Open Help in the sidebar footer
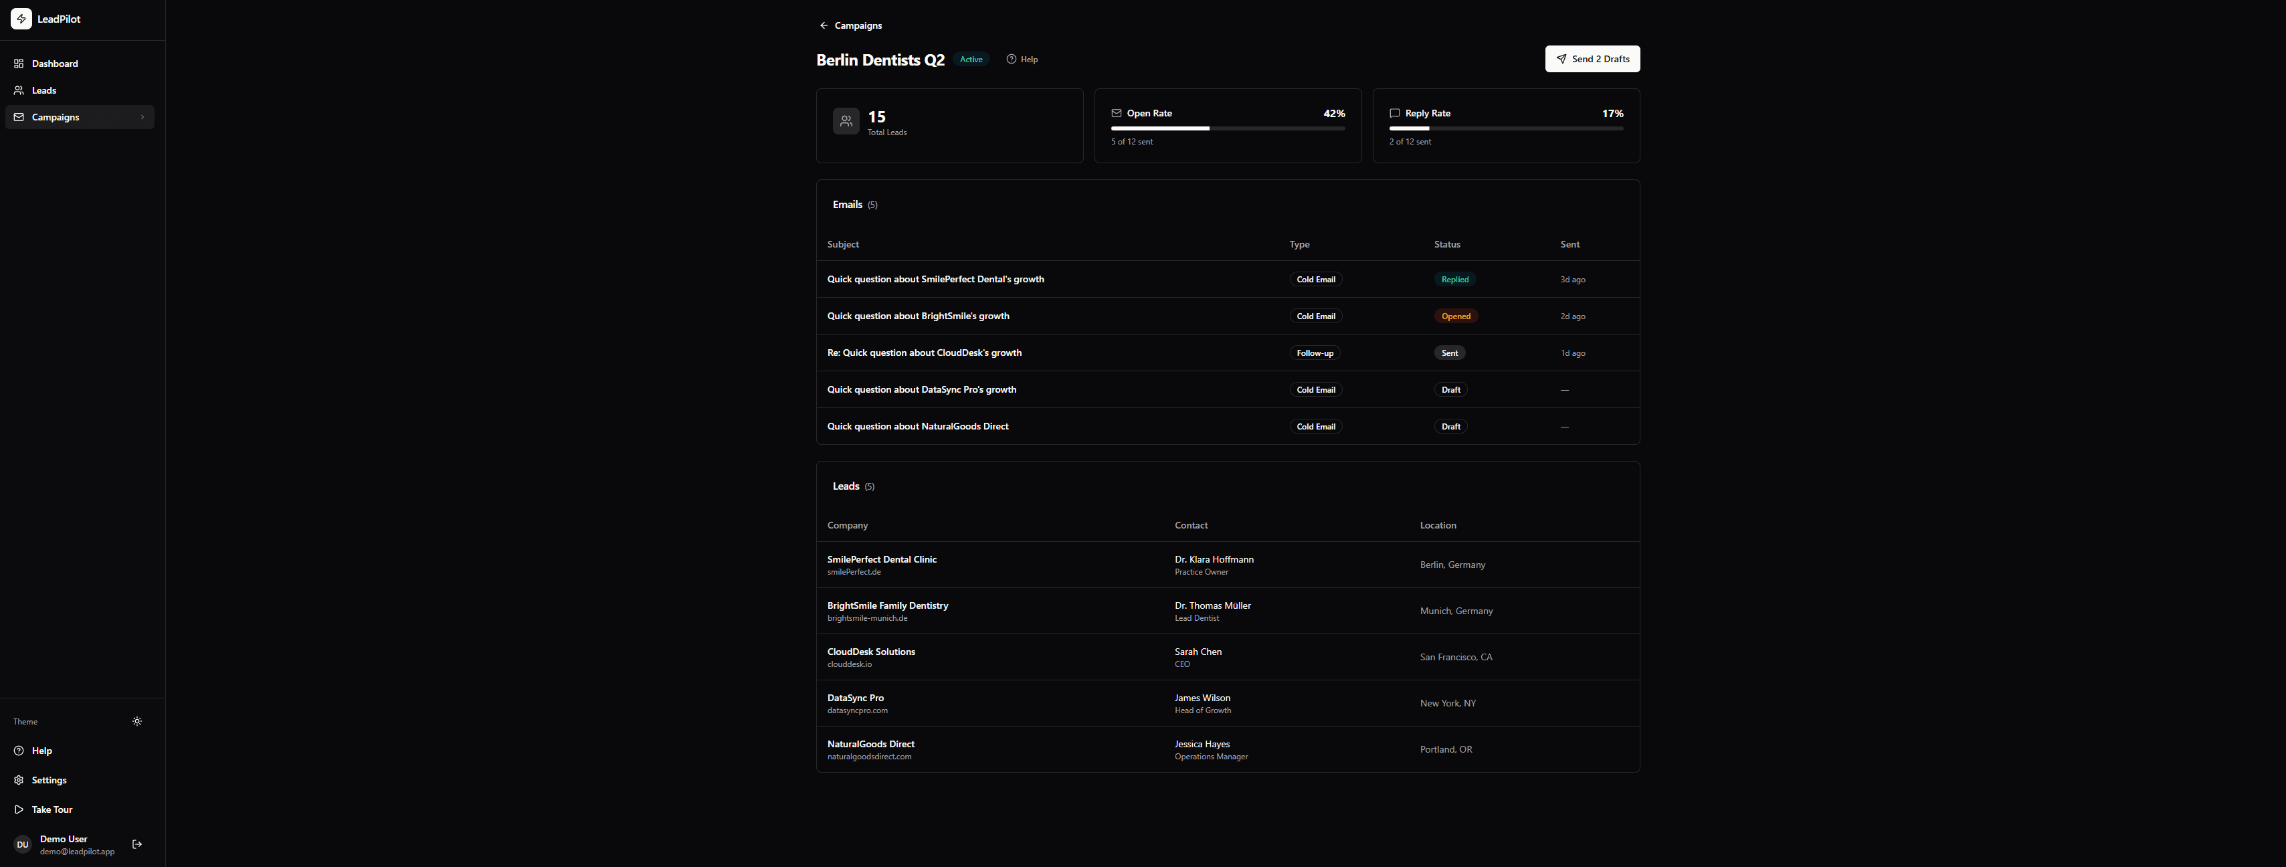The height and width of the screenshot is (867, 2286). pos(80,751)
